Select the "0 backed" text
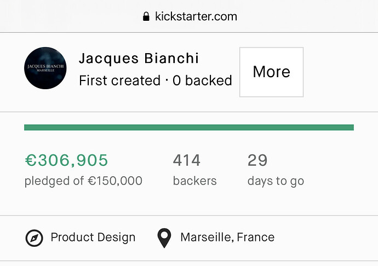The image size is (378, 266). pos(202,80)
